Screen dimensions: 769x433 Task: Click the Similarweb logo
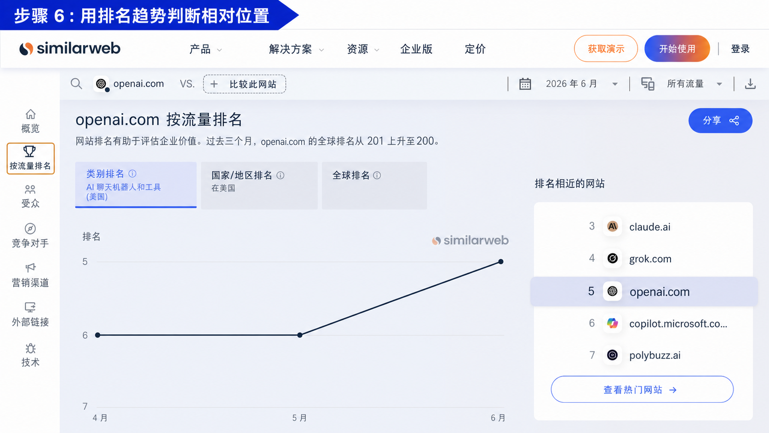(x=70, y=48)
